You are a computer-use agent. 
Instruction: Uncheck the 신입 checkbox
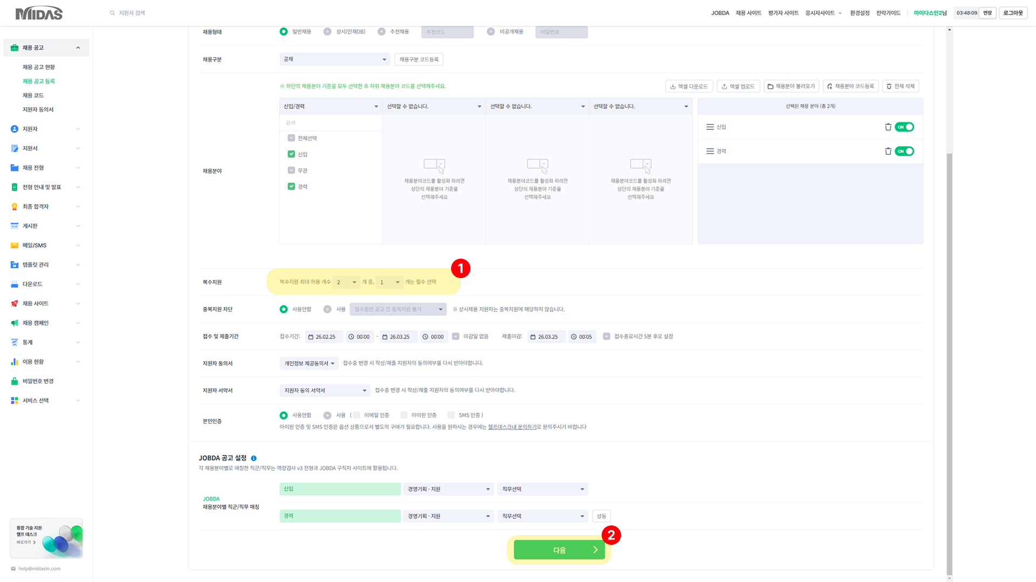(x=291, y=155)
